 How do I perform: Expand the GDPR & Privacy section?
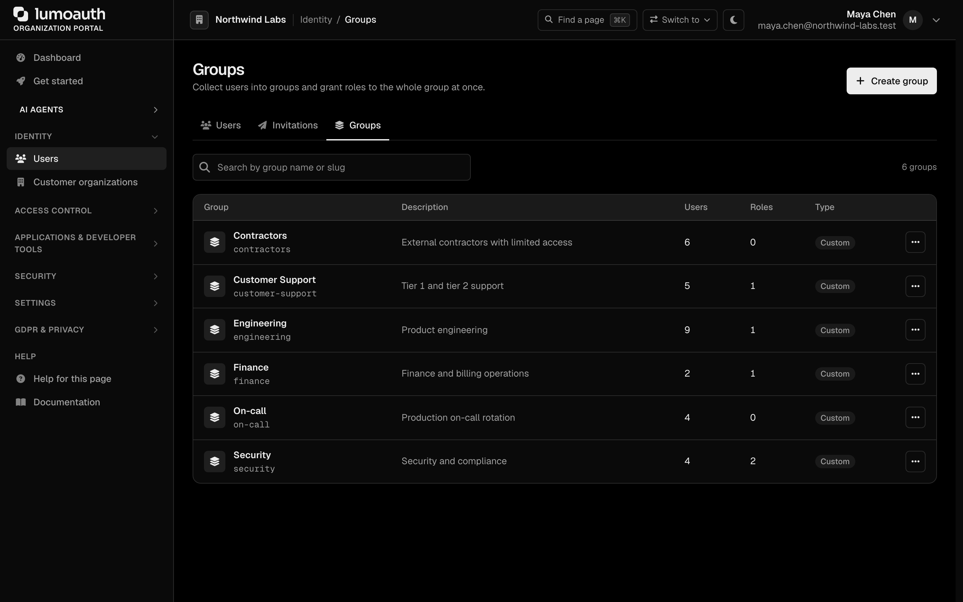point(86,330)
